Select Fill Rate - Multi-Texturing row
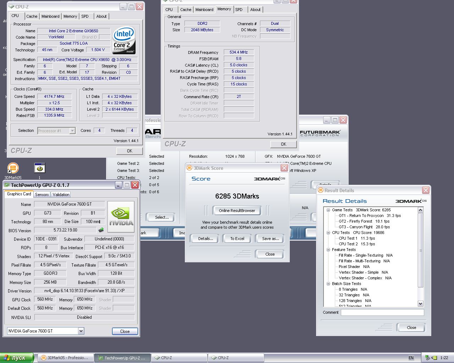This screenshot has height=363, width=454. (x=364, y=261)
